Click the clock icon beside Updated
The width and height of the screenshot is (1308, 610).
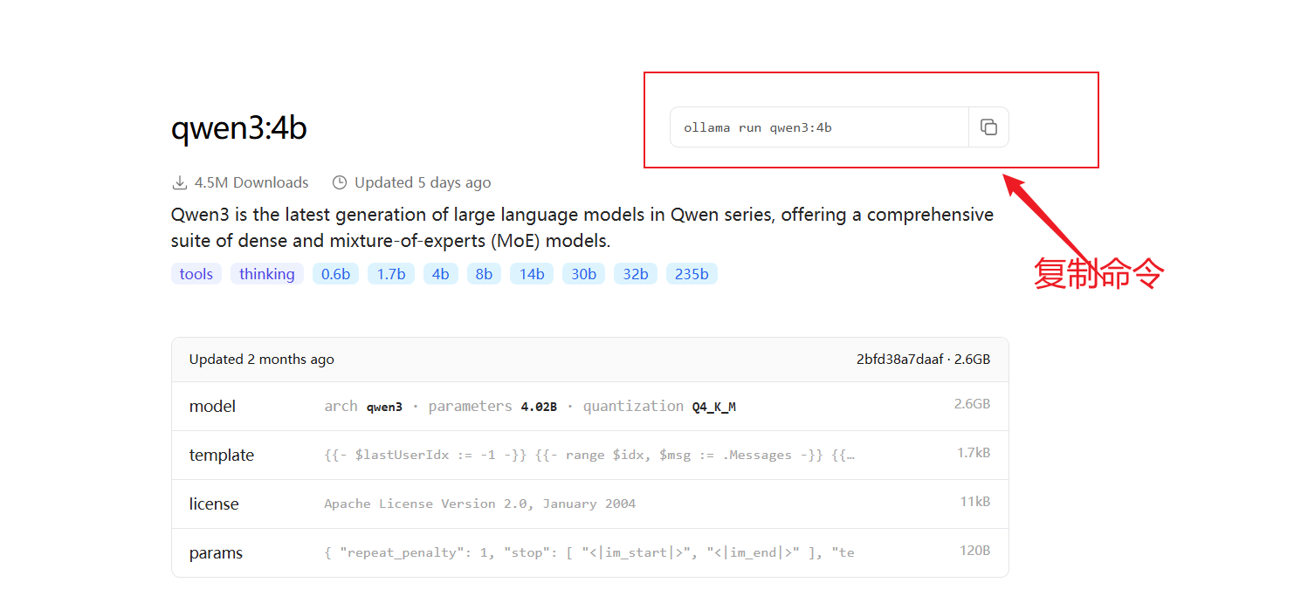click(x=340, y=182)
